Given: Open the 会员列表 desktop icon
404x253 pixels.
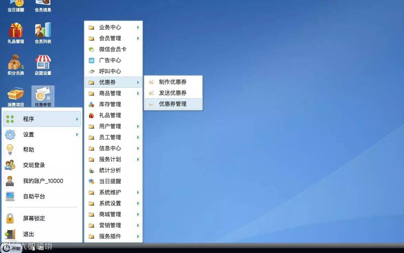Looking at the screenshot, I should [43, 33].
